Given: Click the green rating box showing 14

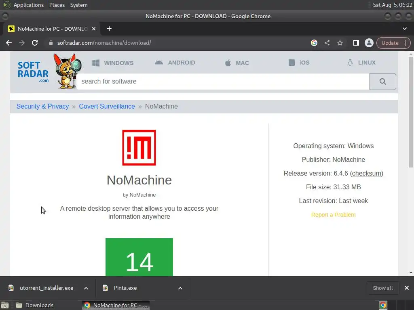Looking at the screenshot, I should [139, 257].
